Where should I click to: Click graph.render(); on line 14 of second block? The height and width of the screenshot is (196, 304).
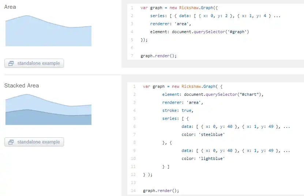pos(161,191)
